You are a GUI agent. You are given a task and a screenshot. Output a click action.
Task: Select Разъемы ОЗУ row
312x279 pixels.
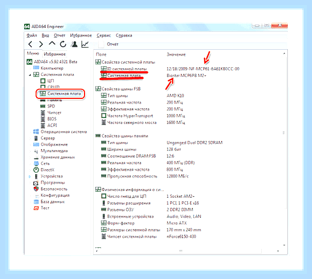pyautogui.click(x=147, y=210)
